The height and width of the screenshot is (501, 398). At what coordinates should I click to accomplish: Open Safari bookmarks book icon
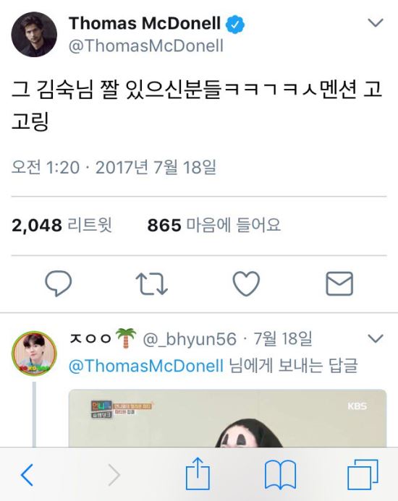(x=280, y=475)
